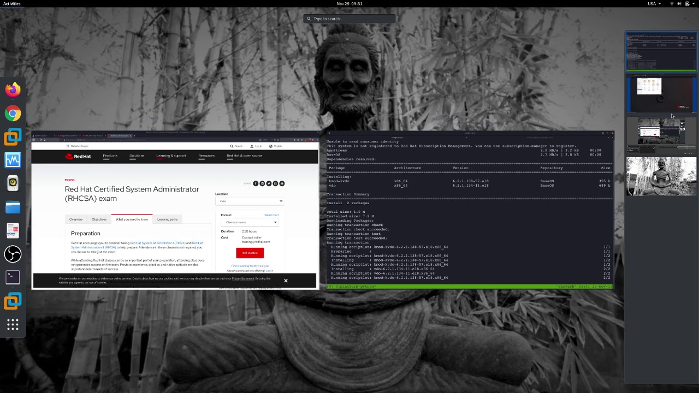Viewport: 699px width, 393px height.
Task: Open System Monitor from the dock
Action: click(x=13, y=160)
